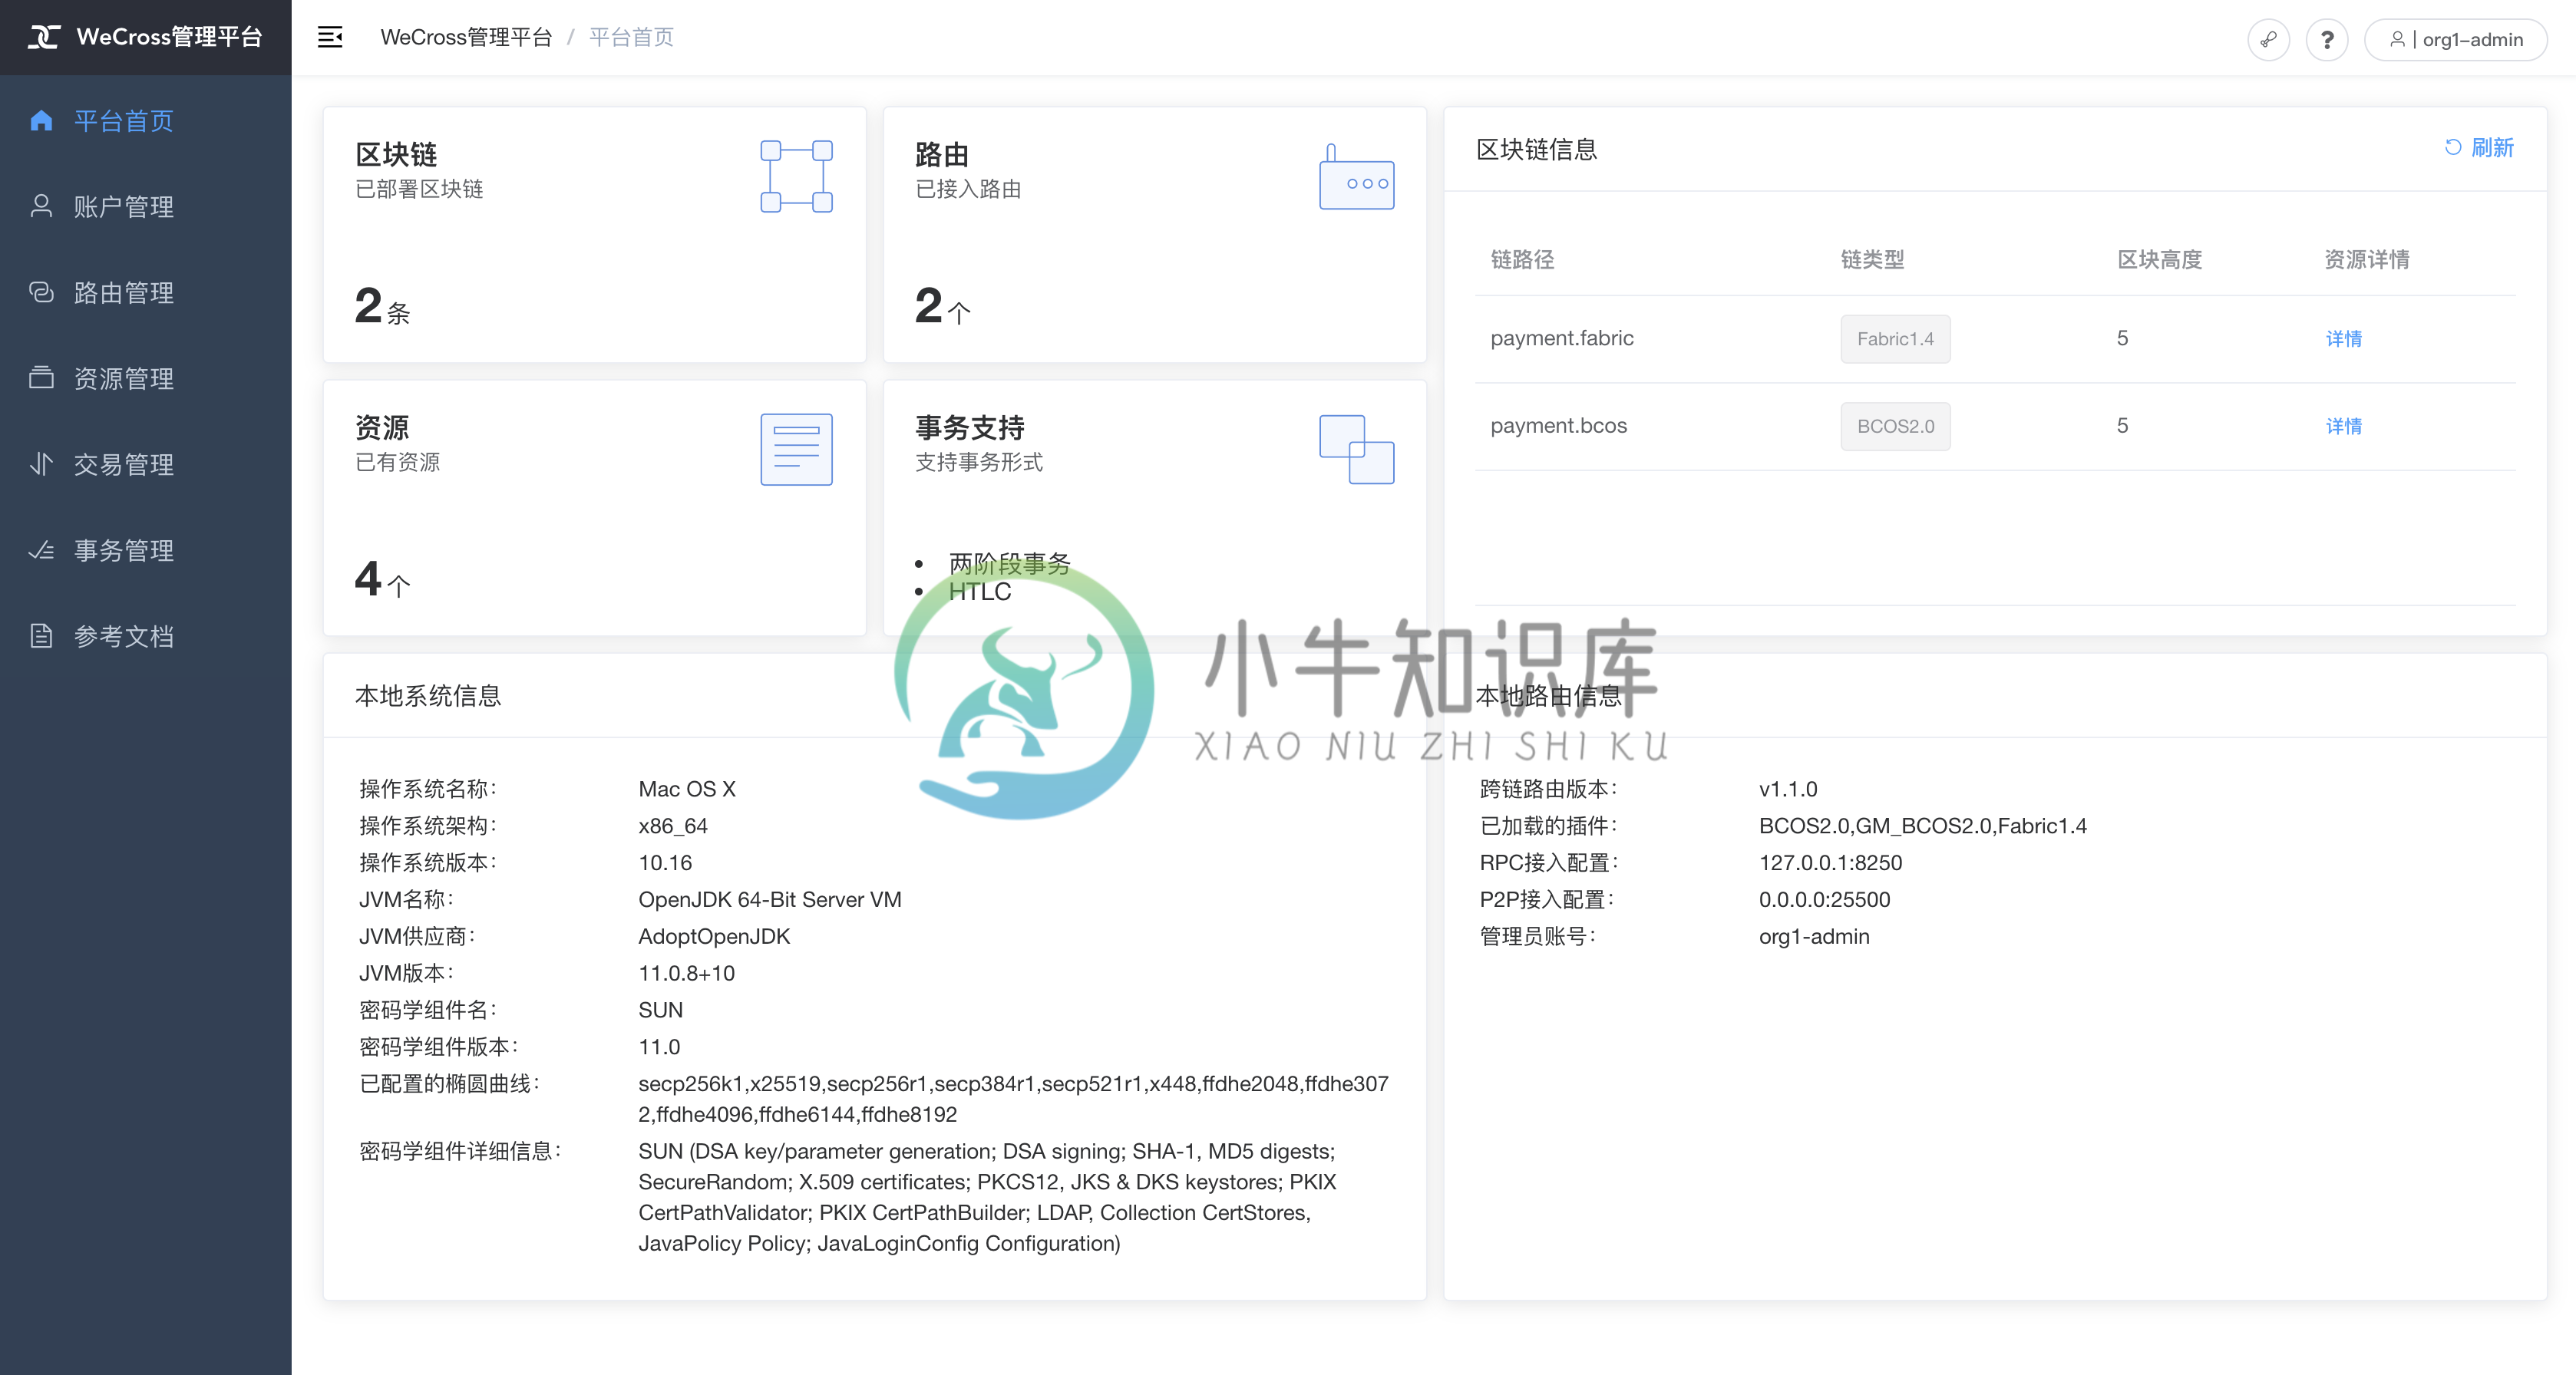
Task: Open 参考文档 menu item
Action: [x=146, y=635]
